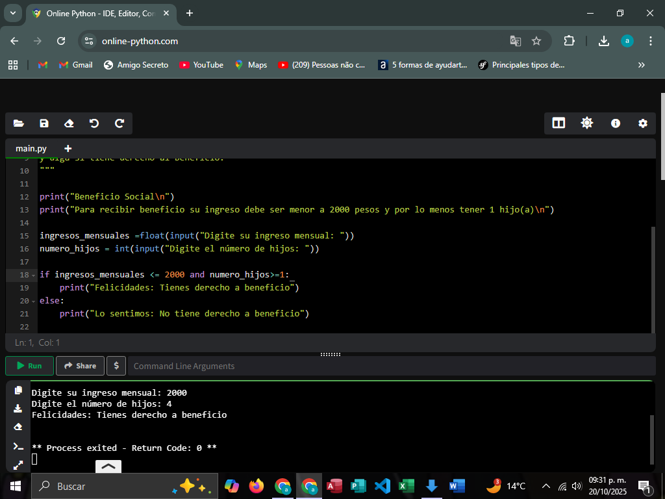The width and height of the screenshot is (665, 499).
Task: Undo the last edit in the editor
Action: 94,123
